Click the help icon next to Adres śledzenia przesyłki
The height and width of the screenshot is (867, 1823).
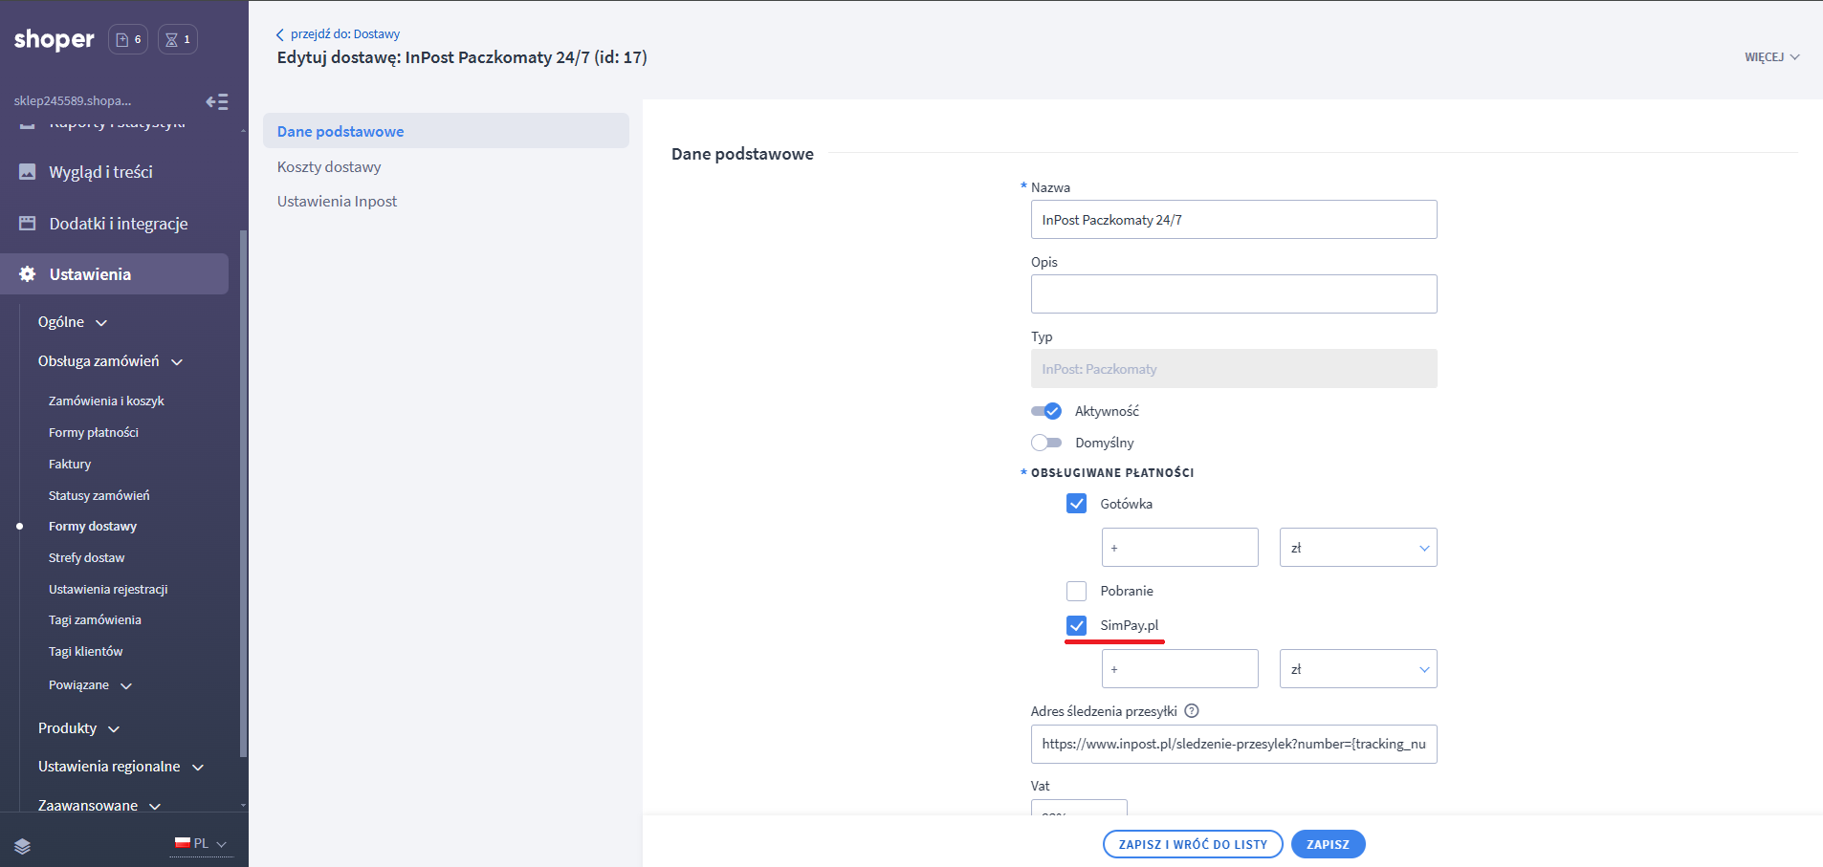pos(1192,711)
